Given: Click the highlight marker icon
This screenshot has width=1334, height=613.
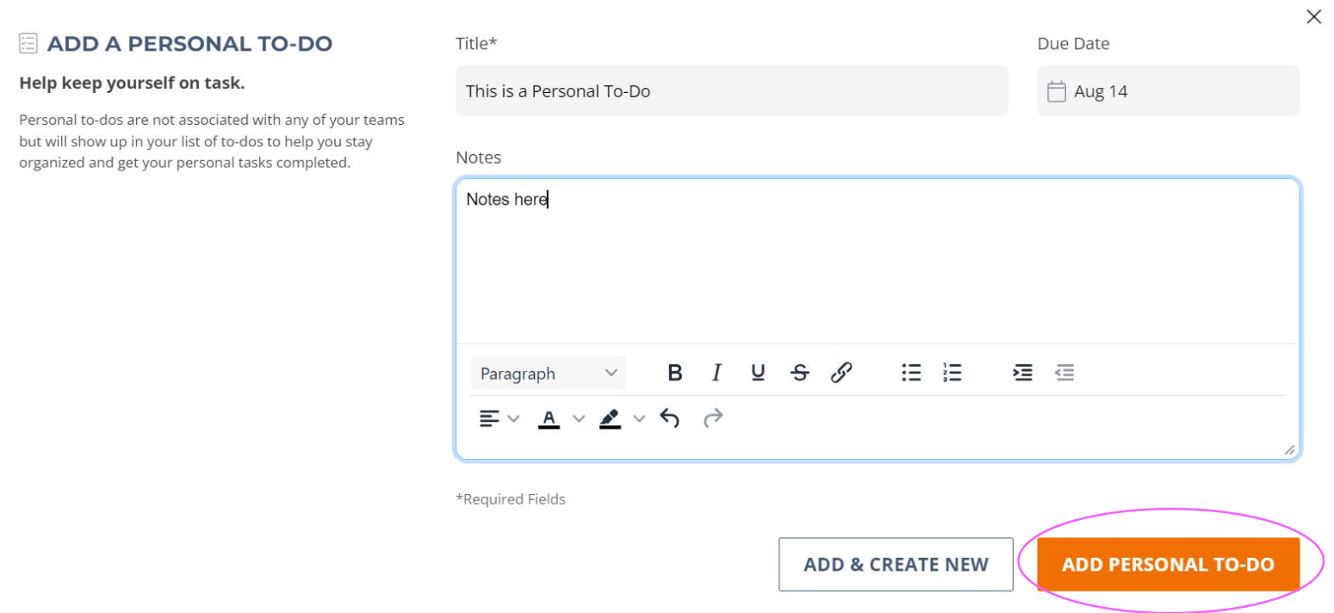Looking at the screenshot, I should pyautogui.click(x=610, y=418).
